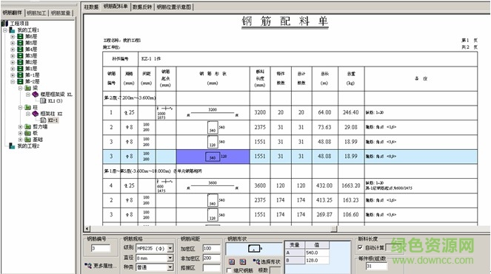Click the first icon under rebar shape preview
This screenshot has height=274, width=491.
(232, 262)
